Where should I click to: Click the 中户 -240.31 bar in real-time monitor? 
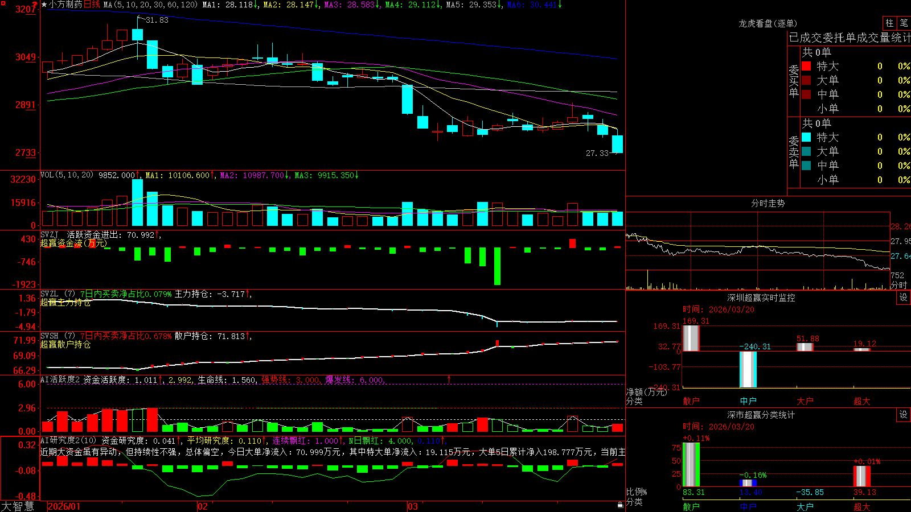click(x=748, y=370)
